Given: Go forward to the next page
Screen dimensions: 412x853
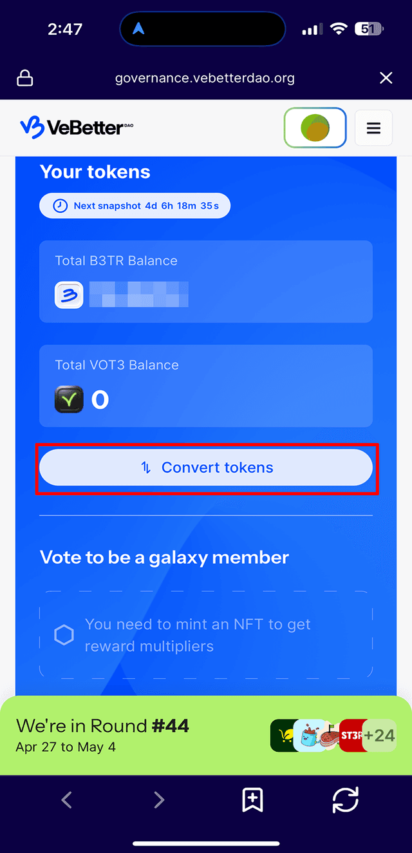Looking at the screenshot, I should tap(159, 800).
